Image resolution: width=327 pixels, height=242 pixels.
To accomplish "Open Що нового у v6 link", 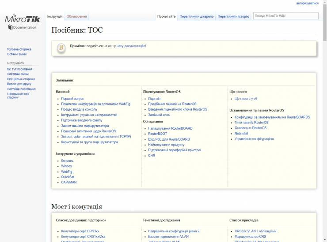I will tap(246, 99).
